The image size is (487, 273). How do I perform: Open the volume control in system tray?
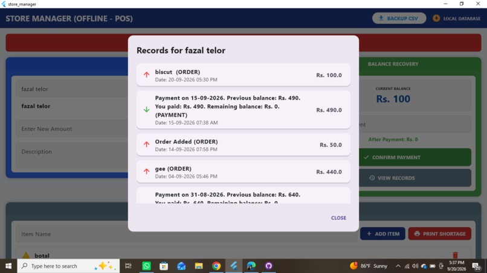(415, 266)
